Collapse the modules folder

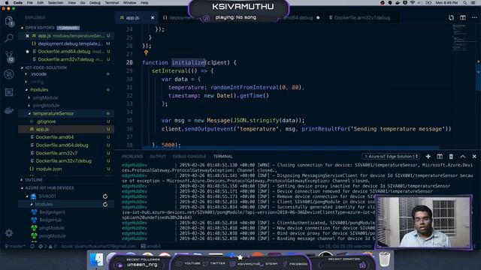pos(26,90)
